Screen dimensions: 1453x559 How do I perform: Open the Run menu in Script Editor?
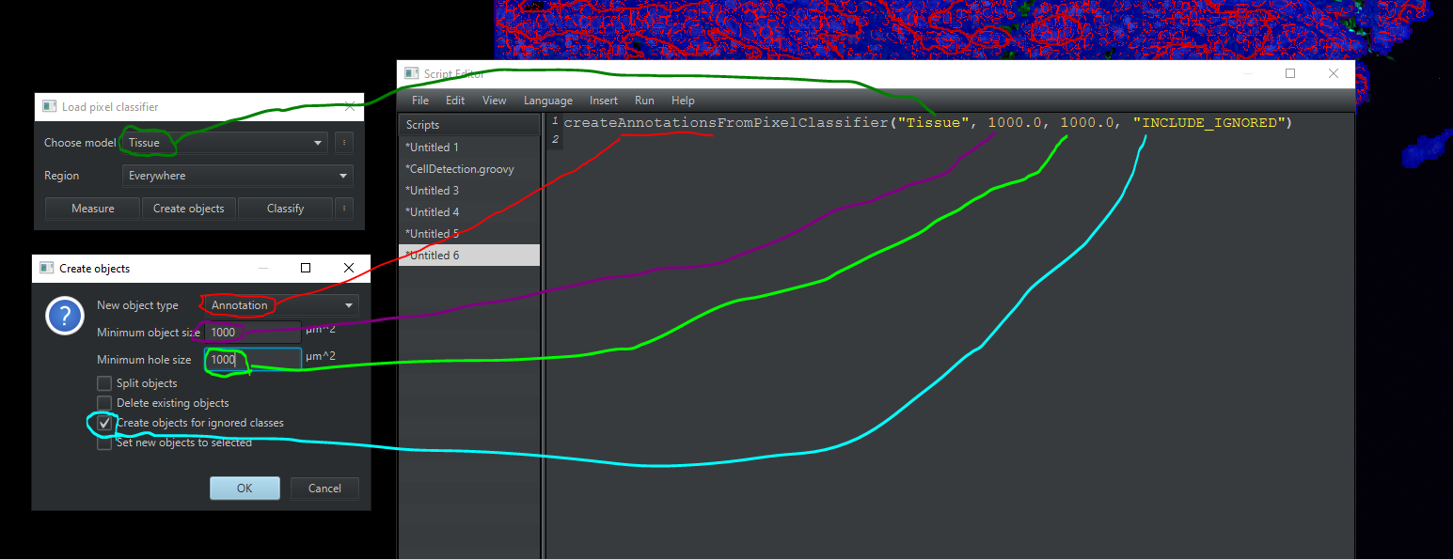coord(644,101)
